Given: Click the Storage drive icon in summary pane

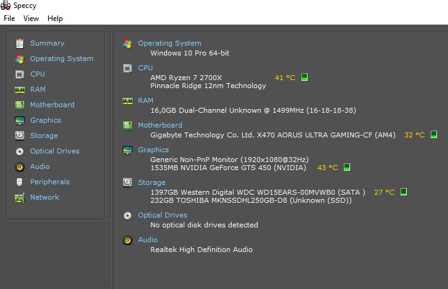Looking at the screenshot, I should point(128,182).
